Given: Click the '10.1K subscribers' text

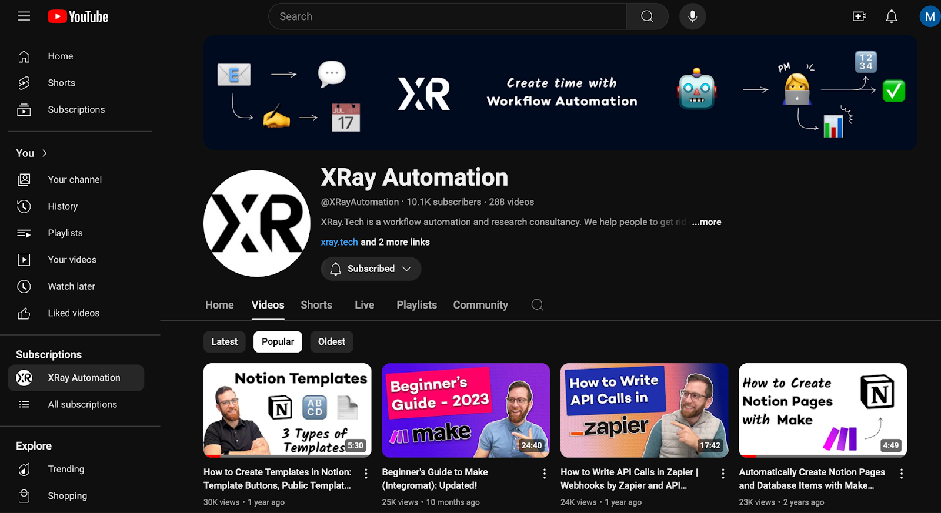Looking at the screenshot, I should (x=444, y=202).
